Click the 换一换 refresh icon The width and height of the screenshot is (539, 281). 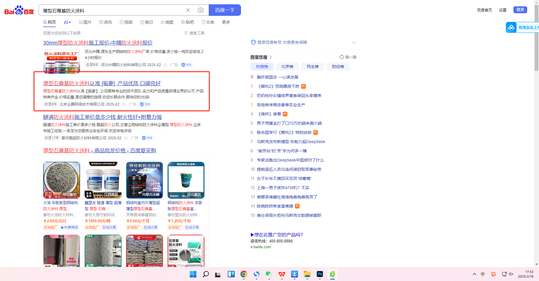pos(342,57)
